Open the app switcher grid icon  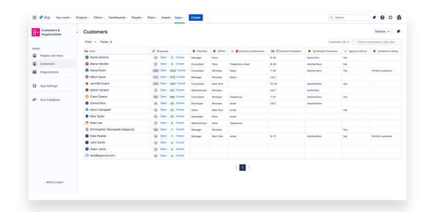(34, 17)
